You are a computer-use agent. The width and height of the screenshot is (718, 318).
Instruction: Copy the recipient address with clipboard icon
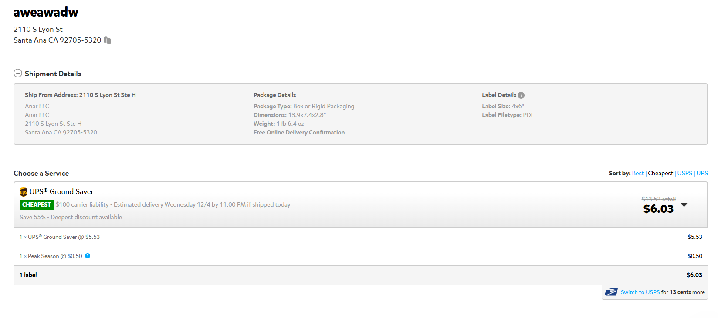[107, 40]
